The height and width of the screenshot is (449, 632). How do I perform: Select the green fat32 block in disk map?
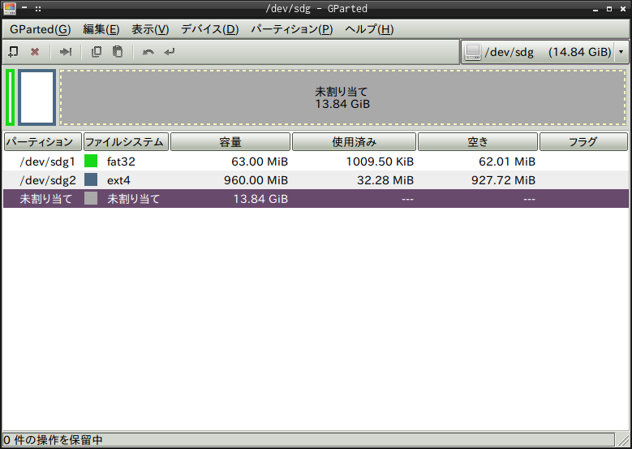(x=10, y=97)
